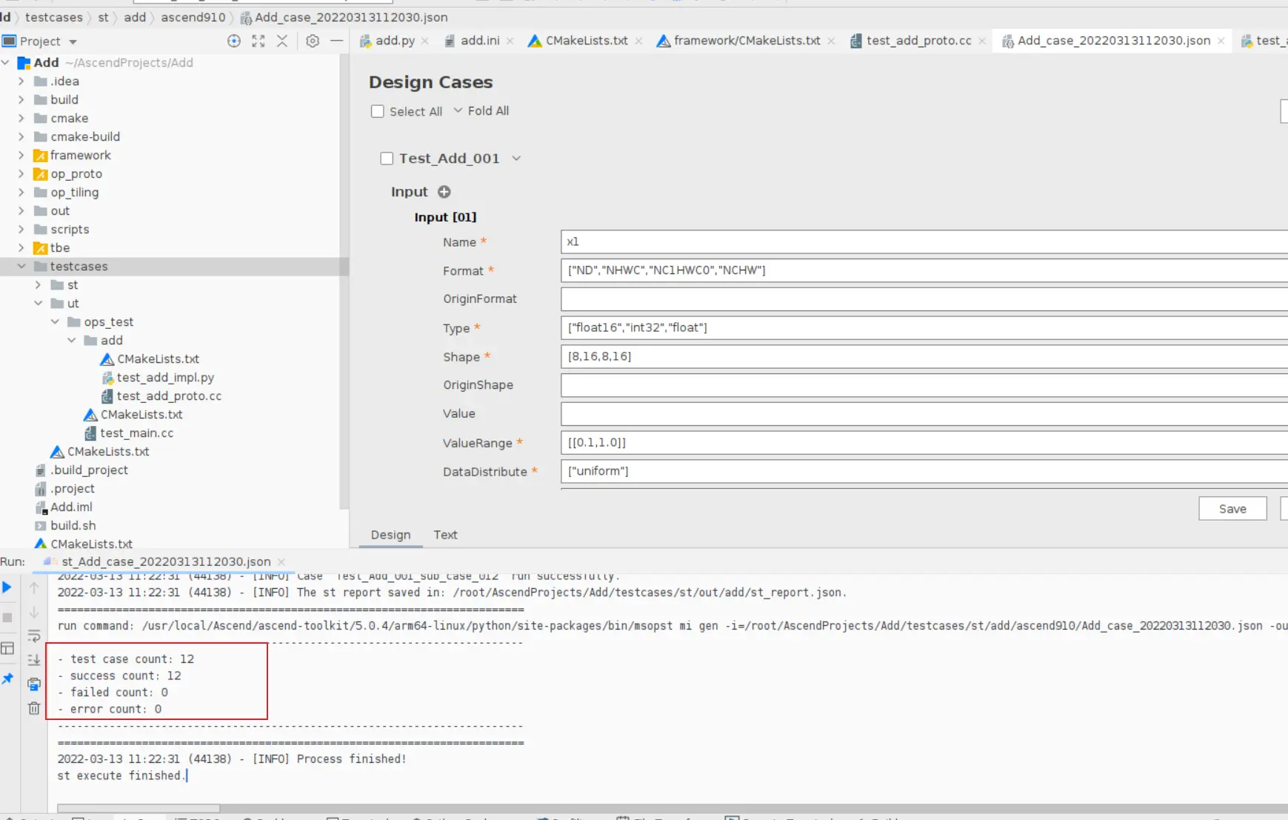Click the DataDistribute field with uniform
Image resolution: width=1288 pixels, height=820 pixels.
click(924, 471)
